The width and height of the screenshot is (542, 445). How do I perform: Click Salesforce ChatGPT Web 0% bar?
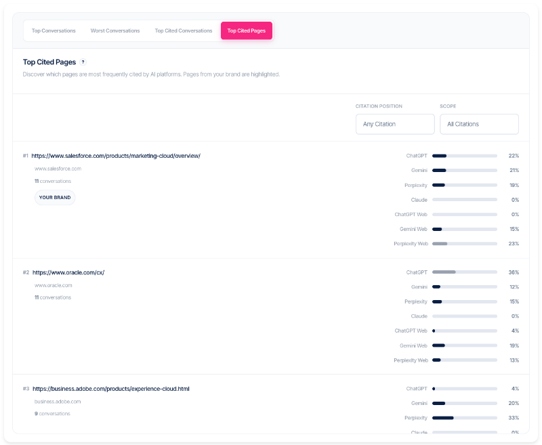pos(465,215)
